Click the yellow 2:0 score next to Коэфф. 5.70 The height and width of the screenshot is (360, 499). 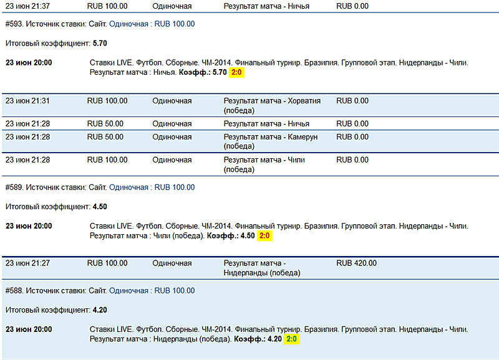[238, 73]
